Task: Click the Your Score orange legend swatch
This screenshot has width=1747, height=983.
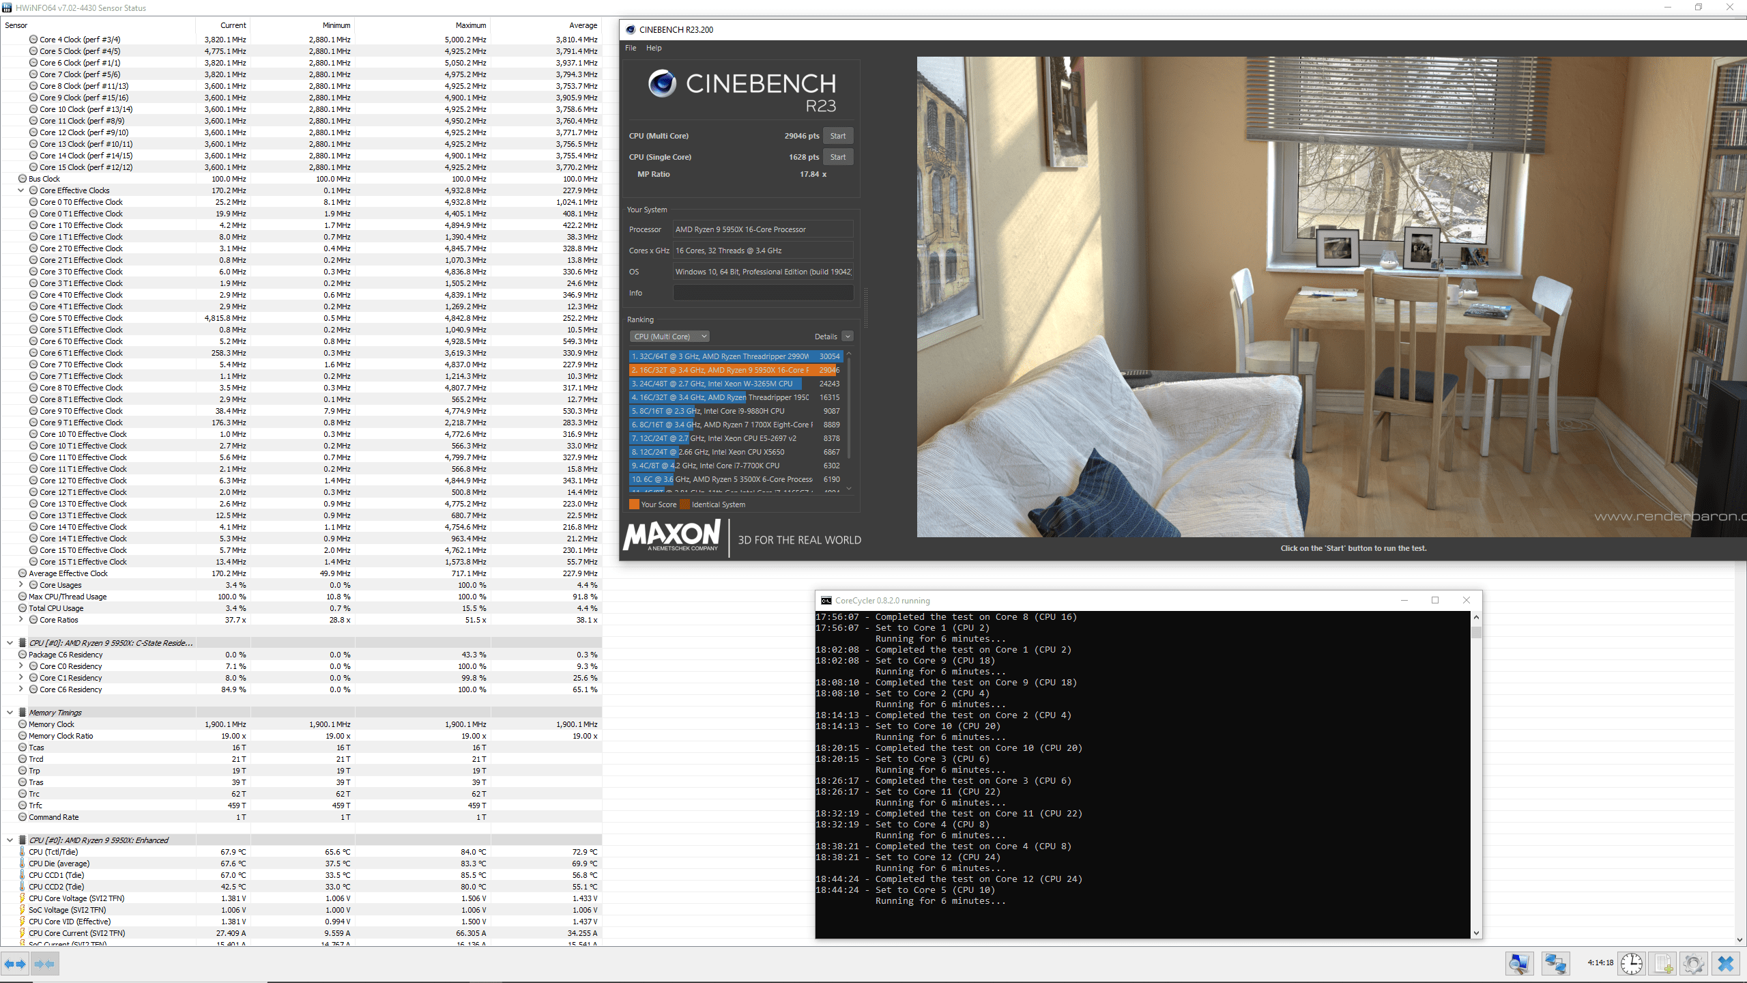Action: (x=634, y=504)
